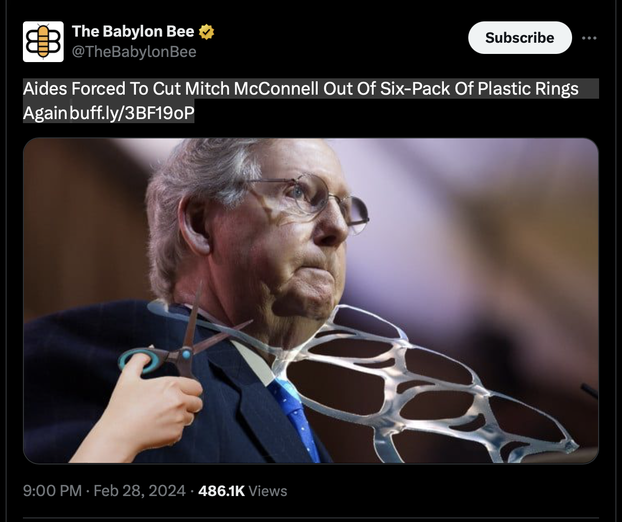The image size is (622, 522).
Task: Click the Feb 28, 2024 date
Action: [x=139, y=491]
